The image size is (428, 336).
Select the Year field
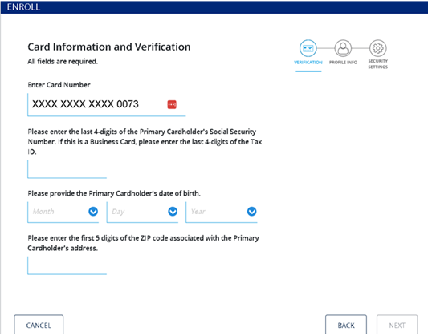(x=222, y=213)
